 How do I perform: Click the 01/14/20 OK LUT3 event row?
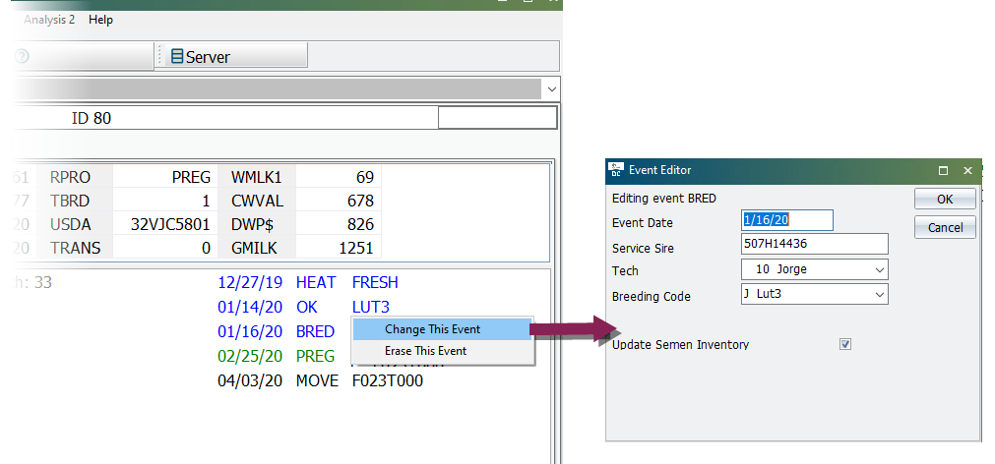(x=303, y=308)
